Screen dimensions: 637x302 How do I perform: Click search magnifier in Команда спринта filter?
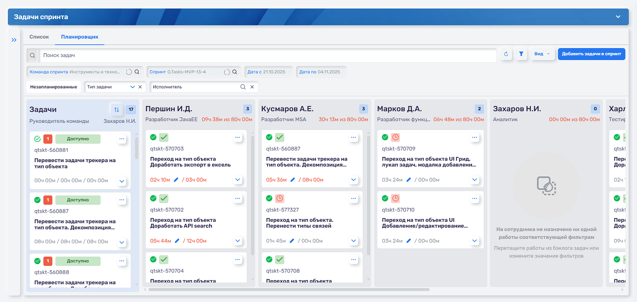click(x=137, y=72)
